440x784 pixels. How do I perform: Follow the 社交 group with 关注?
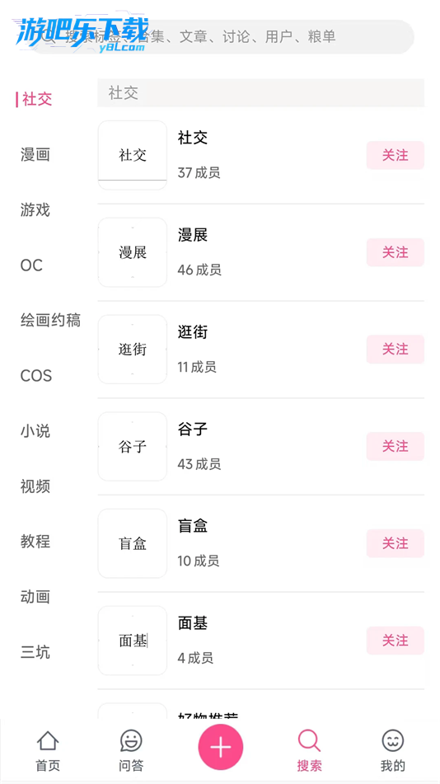(395, 155)
